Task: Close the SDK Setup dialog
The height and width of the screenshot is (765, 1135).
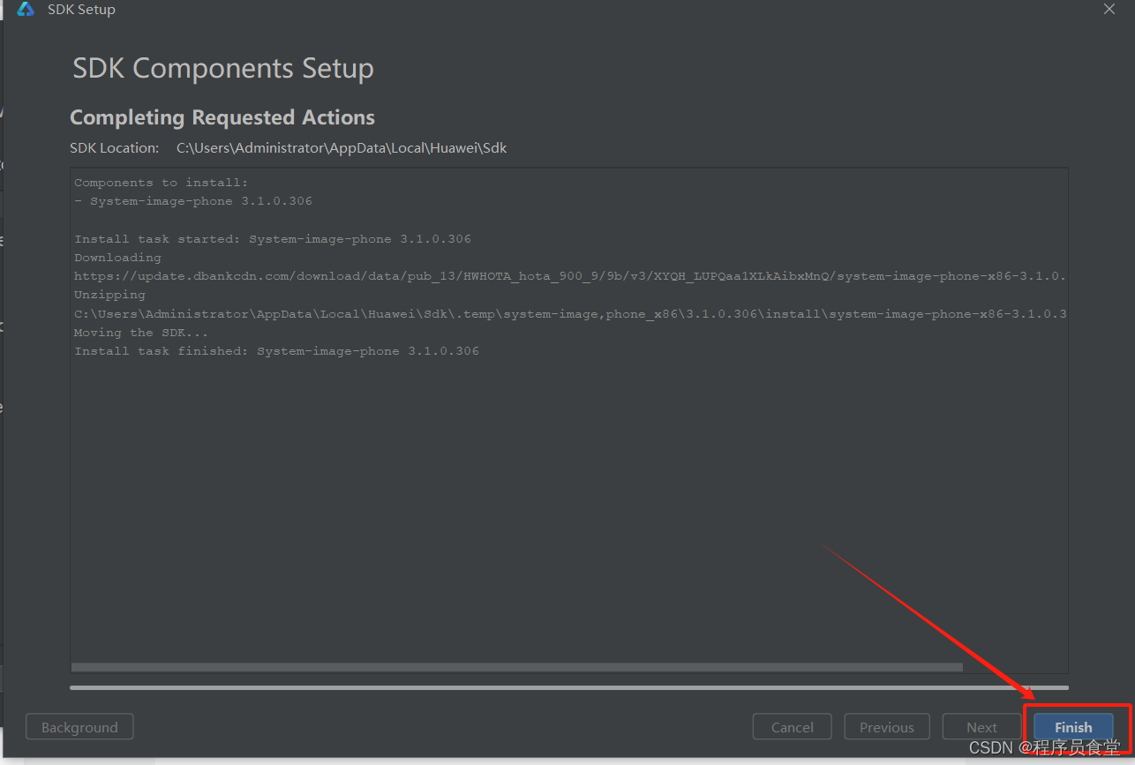Action: click(1109, 9)
